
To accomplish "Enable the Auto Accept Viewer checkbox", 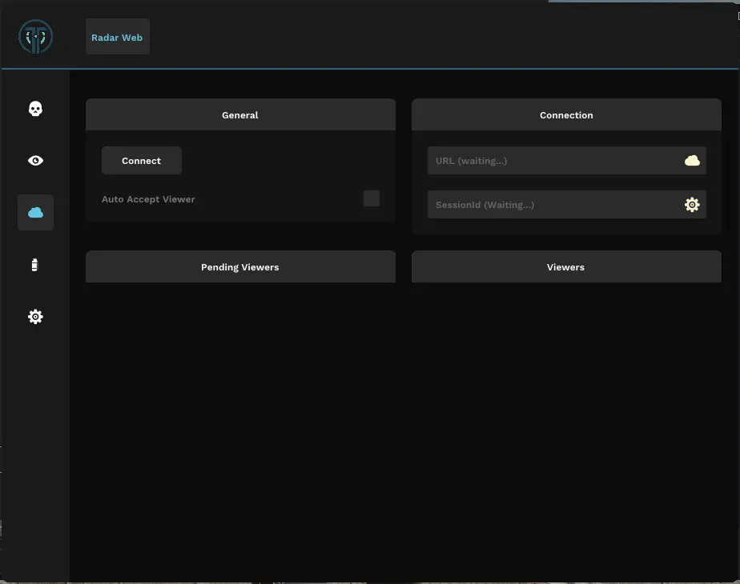I will [372, 198].
